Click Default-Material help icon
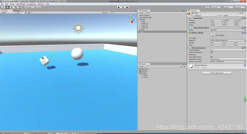Screen dimensions: 247x134 pyautogui.click(x=245, y=65)
